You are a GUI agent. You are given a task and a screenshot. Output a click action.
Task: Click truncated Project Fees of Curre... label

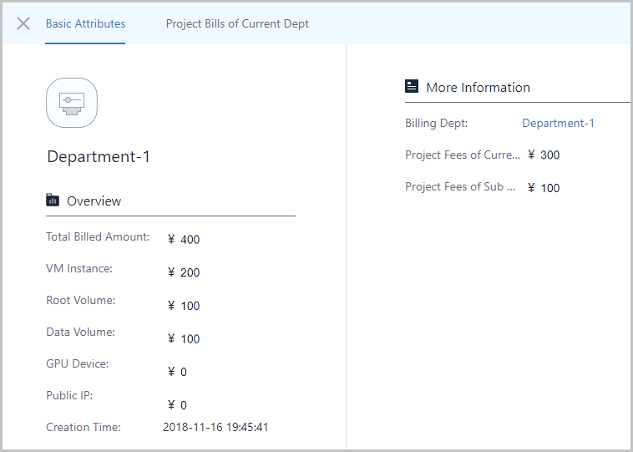463,155
